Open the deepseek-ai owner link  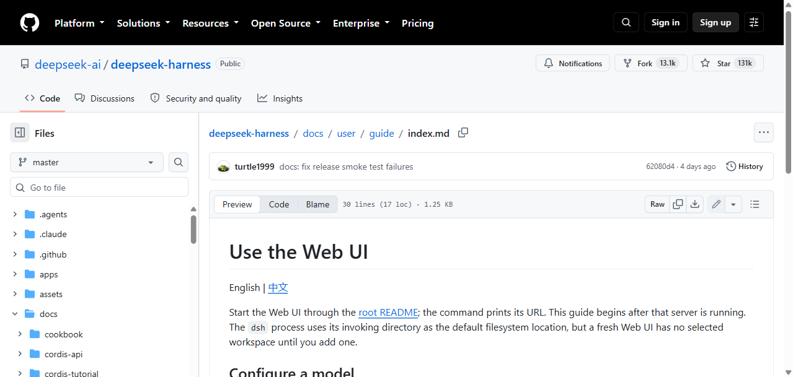click(x=68, y=64)
